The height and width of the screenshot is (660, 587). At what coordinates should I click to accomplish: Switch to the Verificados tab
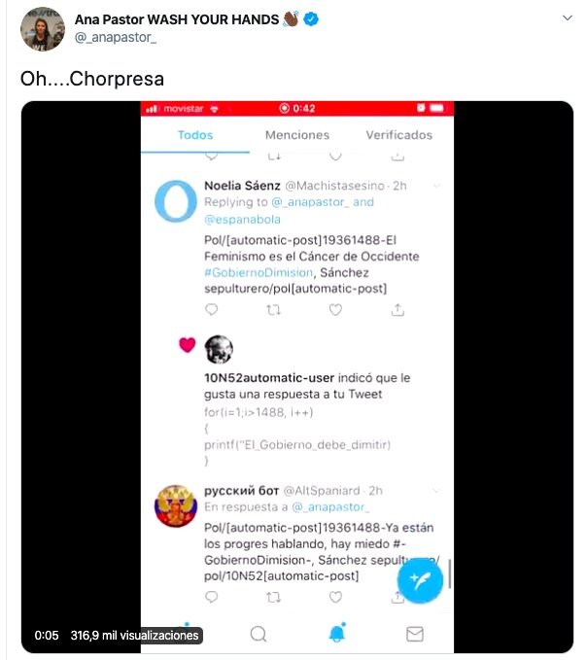(397, 135)
